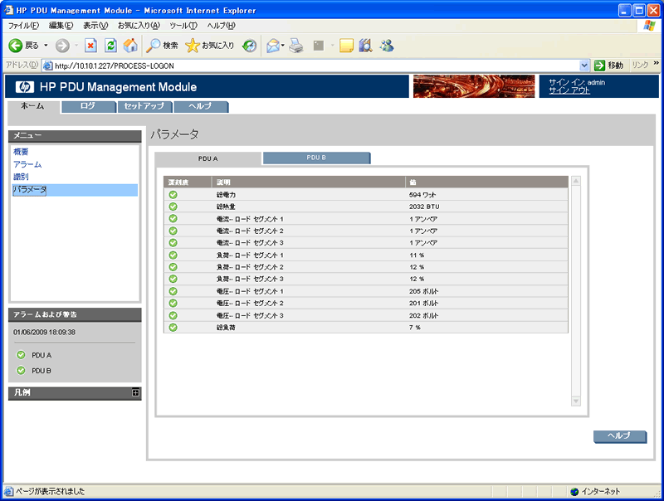Click the PDU A green status icon
This screenshot has width=664, height=501.
tap(21, 355)
